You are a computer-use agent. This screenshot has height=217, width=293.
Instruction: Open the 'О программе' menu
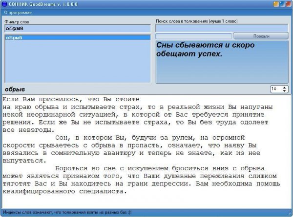pyautogui.click(x=18, y=13)
